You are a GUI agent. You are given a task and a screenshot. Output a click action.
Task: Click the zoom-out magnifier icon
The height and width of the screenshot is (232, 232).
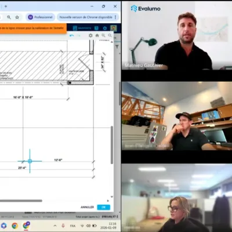[x=110, y=35]
